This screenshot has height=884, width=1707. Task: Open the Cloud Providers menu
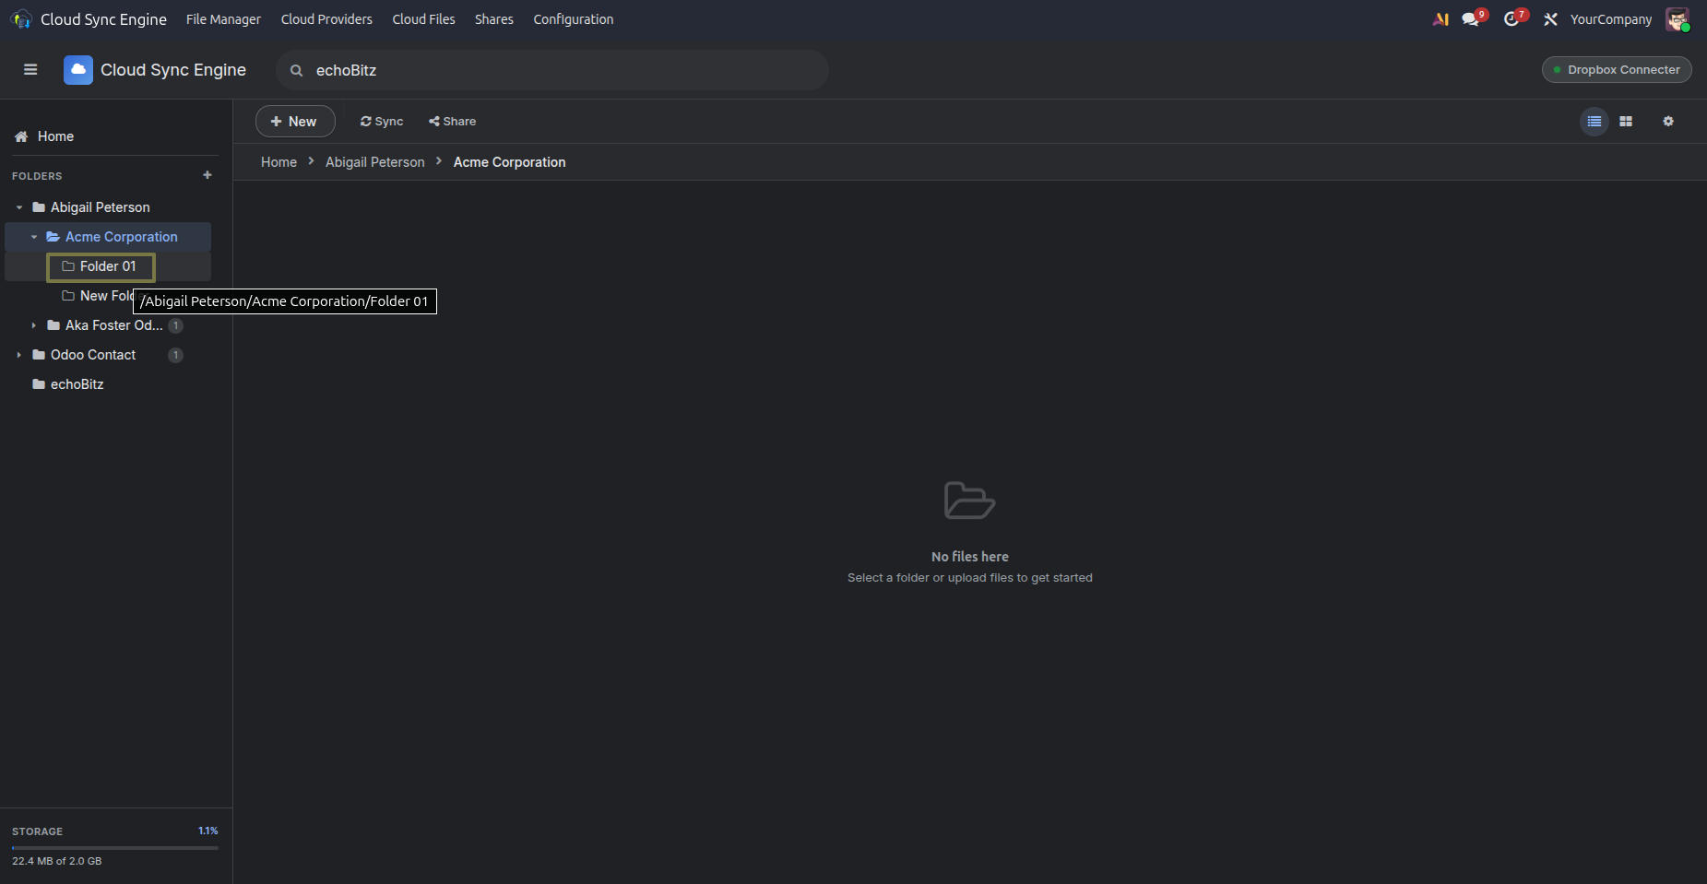tap(326, 19)
